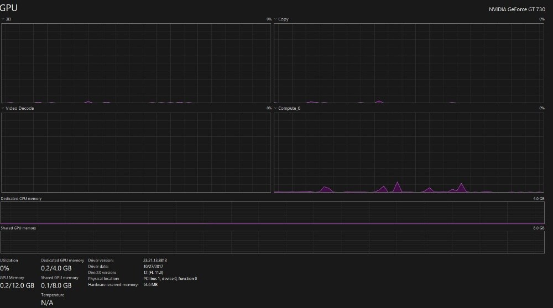Select driver date 10/27/2017

[153, 267]
